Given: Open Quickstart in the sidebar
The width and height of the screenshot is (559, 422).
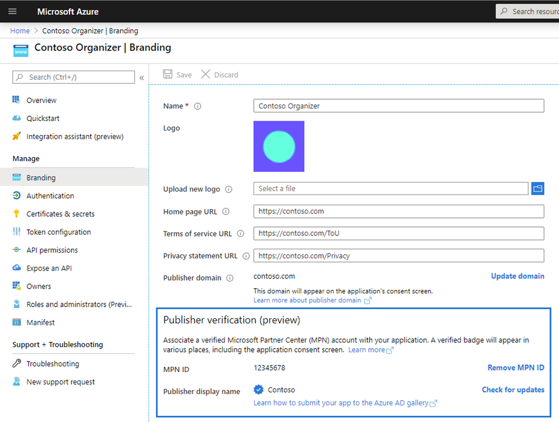Looking at the screenshot, I should coord(43,118).
